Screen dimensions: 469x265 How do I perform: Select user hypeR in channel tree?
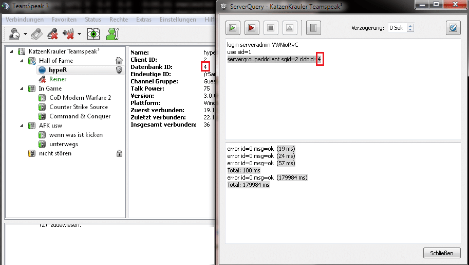58,70
